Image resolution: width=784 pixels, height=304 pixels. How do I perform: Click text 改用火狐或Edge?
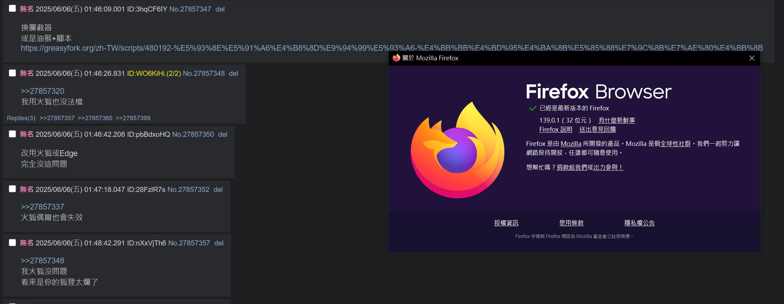click(x=49, y=153)
